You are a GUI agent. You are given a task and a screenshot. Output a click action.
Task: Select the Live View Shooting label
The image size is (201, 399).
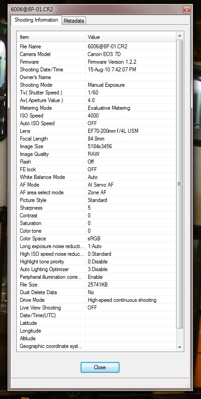(x=40, y=308)
